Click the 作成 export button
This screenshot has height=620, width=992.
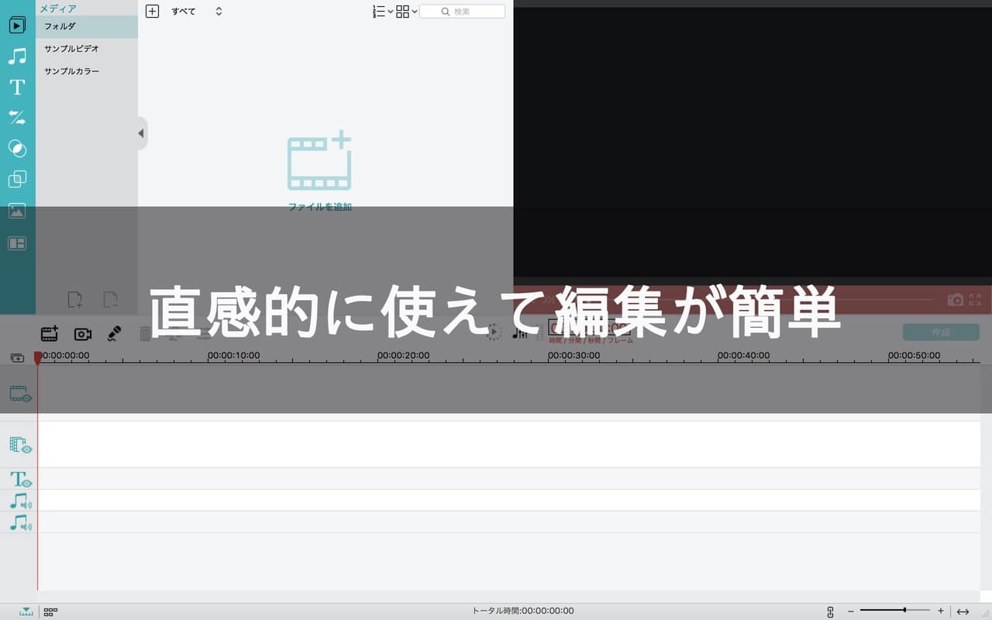click(941, 332)
